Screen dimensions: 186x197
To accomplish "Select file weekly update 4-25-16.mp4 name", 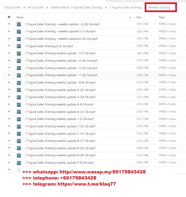I will [60, 90].
